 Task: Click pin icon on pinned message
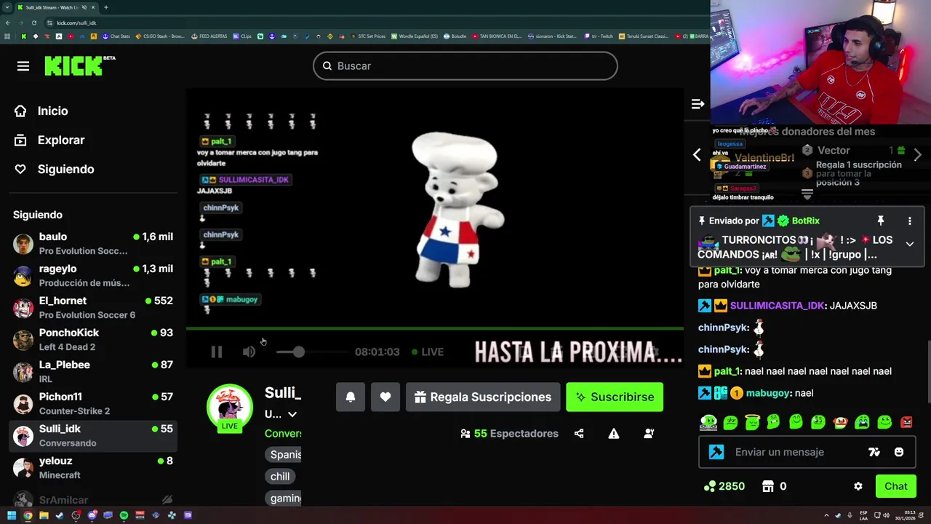880,221
